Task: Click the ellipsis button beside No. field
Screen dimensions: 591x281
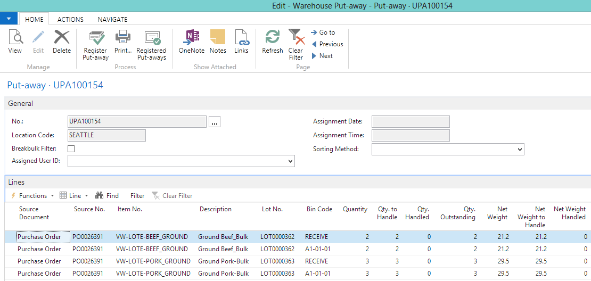Action: coord(215,122)
